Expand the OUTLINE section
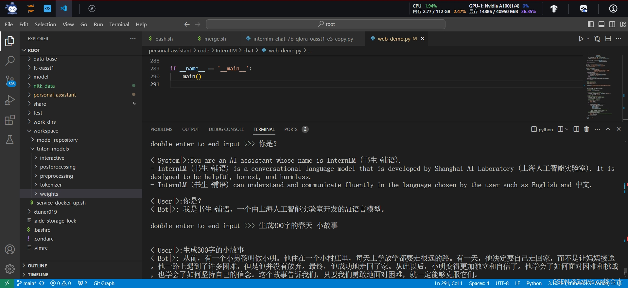628x288 pixels. [x=81, y=266]
